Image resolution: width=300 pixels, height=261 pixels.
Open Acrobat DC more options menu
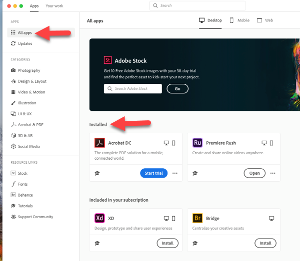(175, 173)
